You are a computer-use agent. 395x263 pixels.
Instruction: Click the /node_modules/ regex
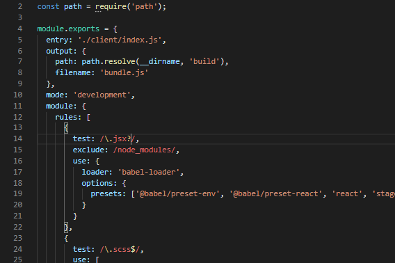[x=144, y=150]
